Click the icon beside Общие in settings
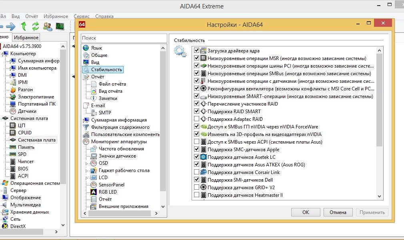Viewport: 404px width, 240px height. coord(86,55)
